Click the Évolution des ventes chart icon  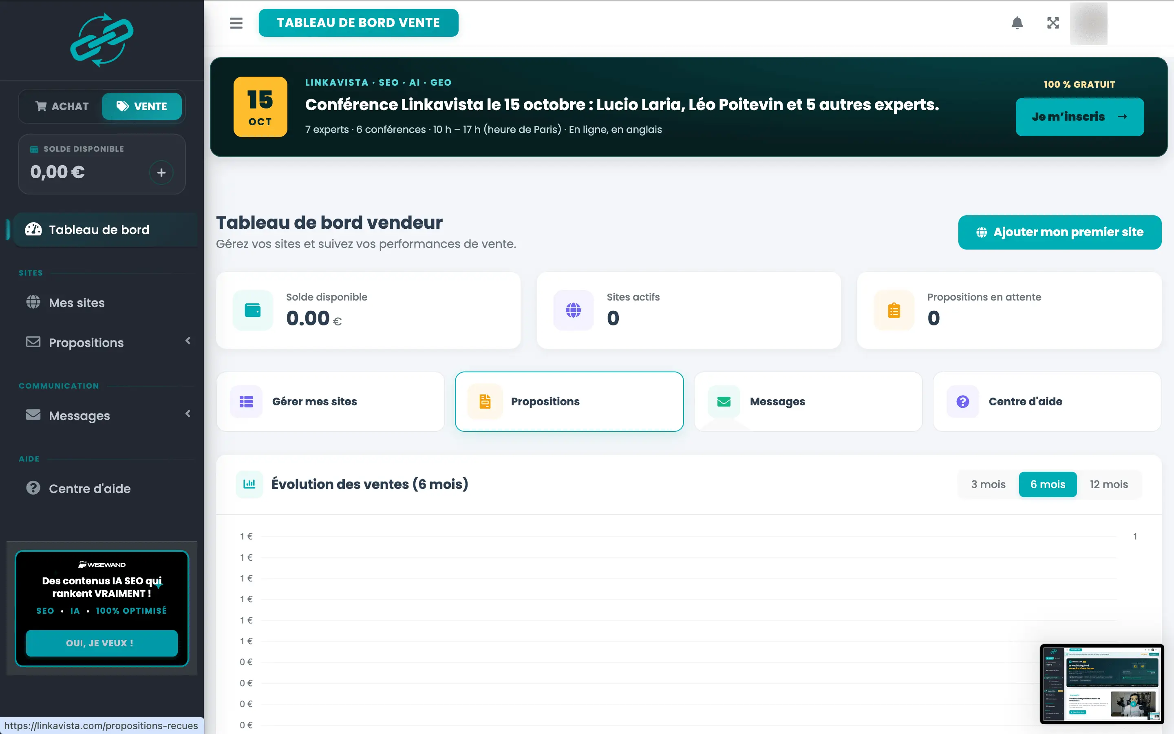(x=249, y=484)
